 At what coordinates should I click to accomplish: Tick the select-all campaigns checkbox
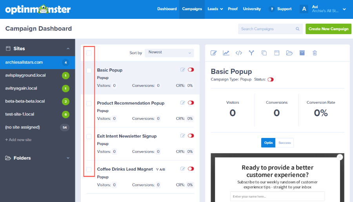[x=89, y=53]
